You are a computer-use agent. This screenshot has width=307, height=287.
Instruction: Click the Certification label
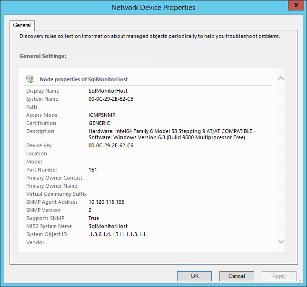41,123
